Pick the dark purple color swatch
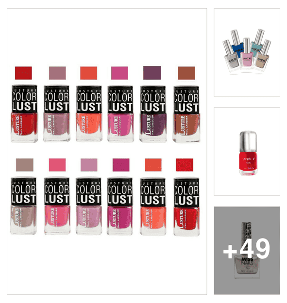The height and width of the screenshot is (303, 287). pos(152,73)
